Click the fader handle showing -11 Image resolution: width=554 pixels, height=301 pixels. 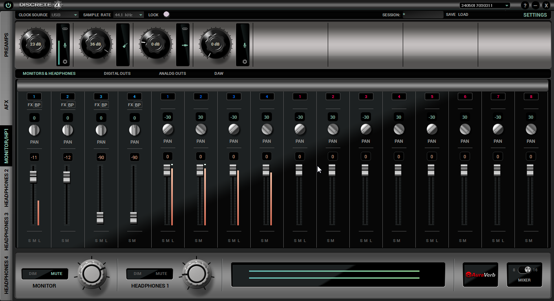coord(33,177)
